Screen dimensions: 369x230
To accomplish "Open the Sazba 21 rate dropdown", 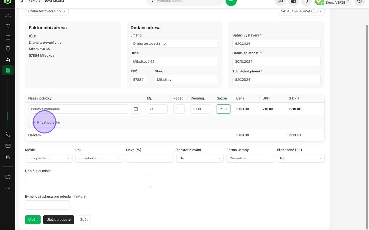I will [224, 109].
